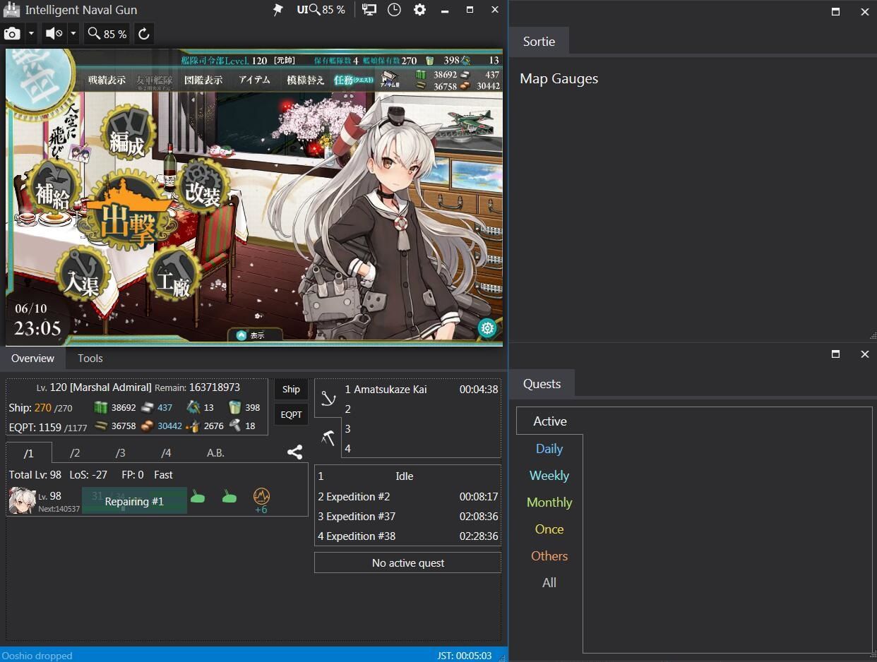This screenshot has height=662, width=877.
Task: Open 図鑑表示 in the game menu
Action: pos(203,80)
